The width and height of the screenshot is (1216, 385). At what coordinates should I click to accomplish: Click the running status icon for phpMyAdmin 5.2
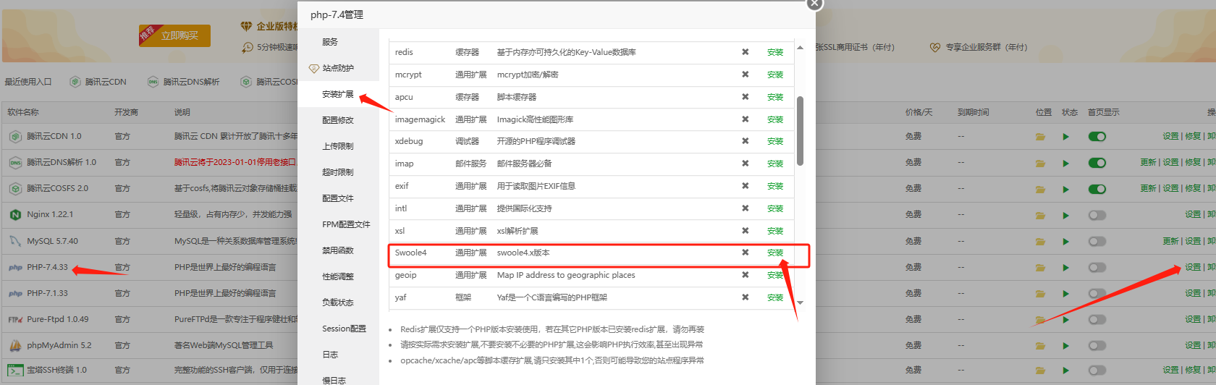tap(1065, 345)
